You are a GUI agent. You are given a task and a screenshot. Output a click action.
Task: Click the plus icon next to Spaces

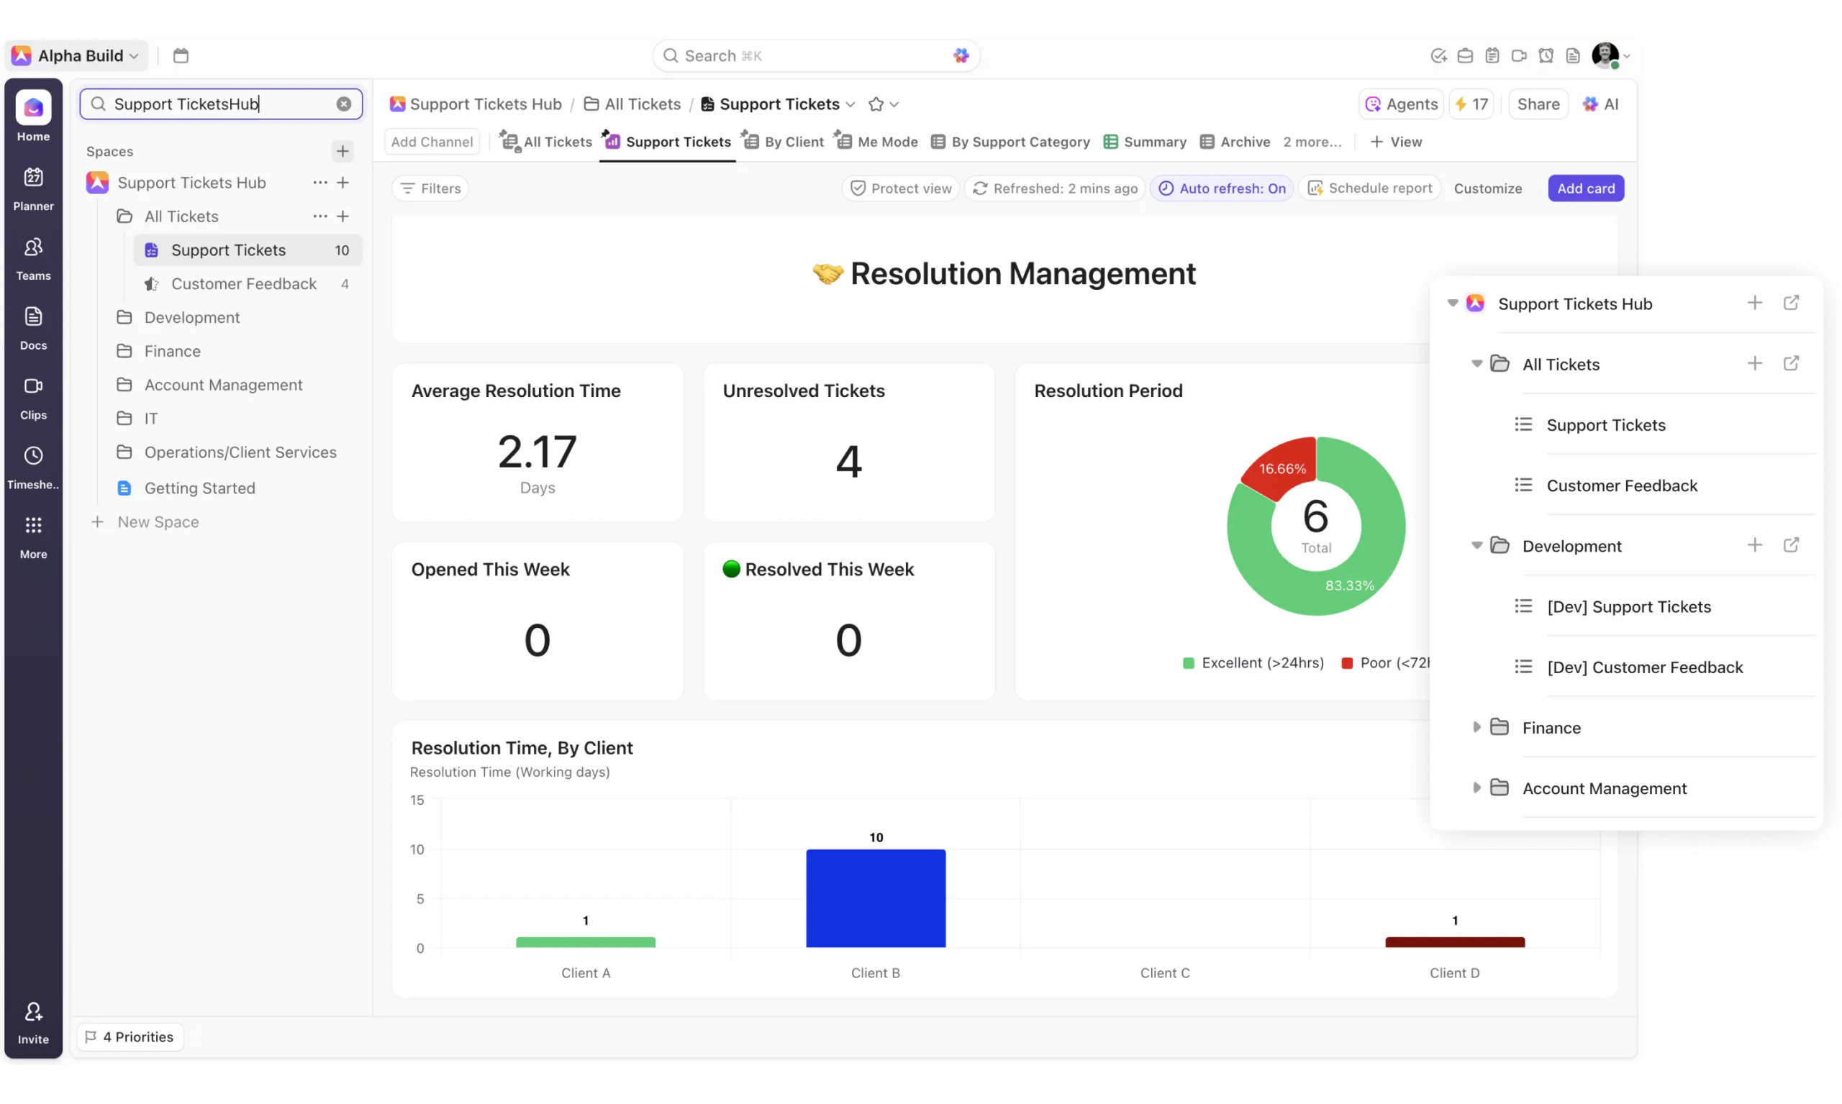pos(342,151)
